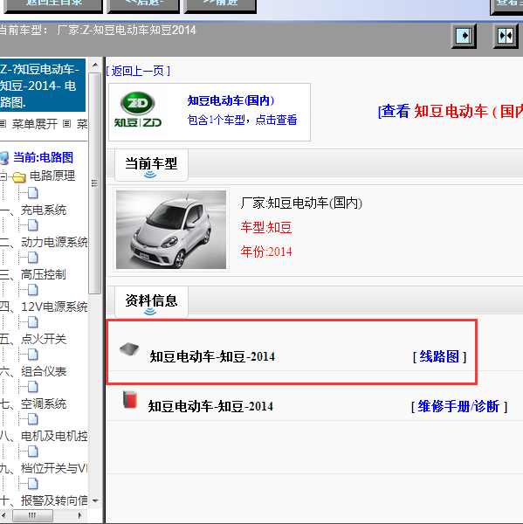Click 知豆电动车-知豆-2014 text in 维修手册 row
523x524 pixels.
coord(210,406)
